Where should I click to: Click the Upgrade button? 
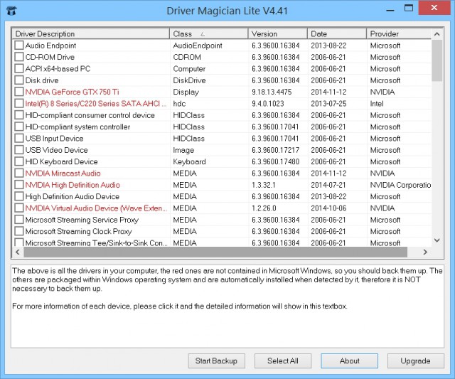tap(415, 361)
